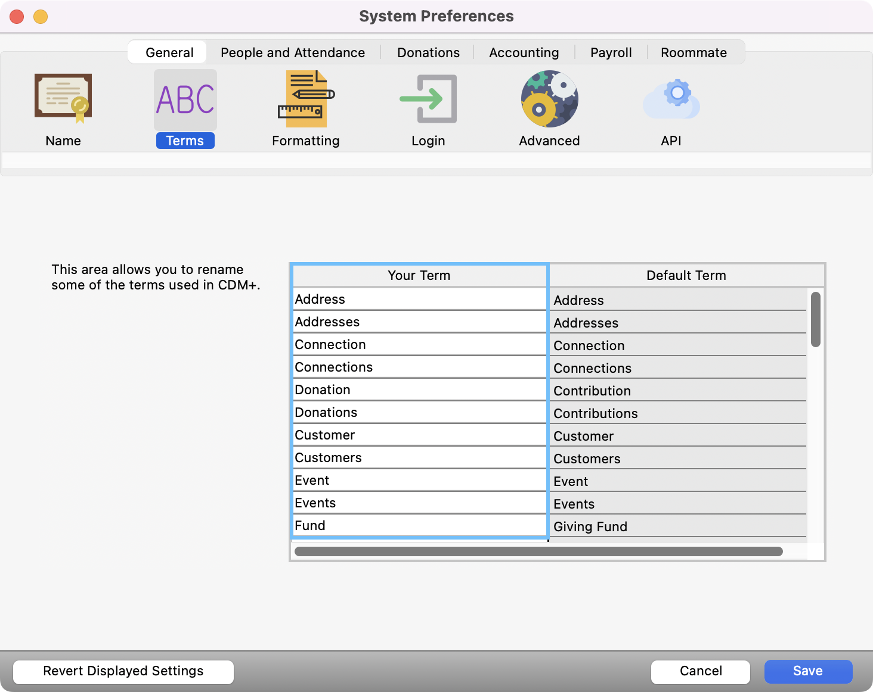Open the Name certificate icon
The height and width of the screenshot is (692, 873).
[63, 99]
